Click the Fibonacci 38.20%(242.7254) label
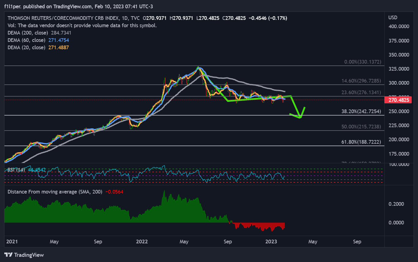This screenshot has width=418, height=262. pyautogui.click(x=361, y=112)
